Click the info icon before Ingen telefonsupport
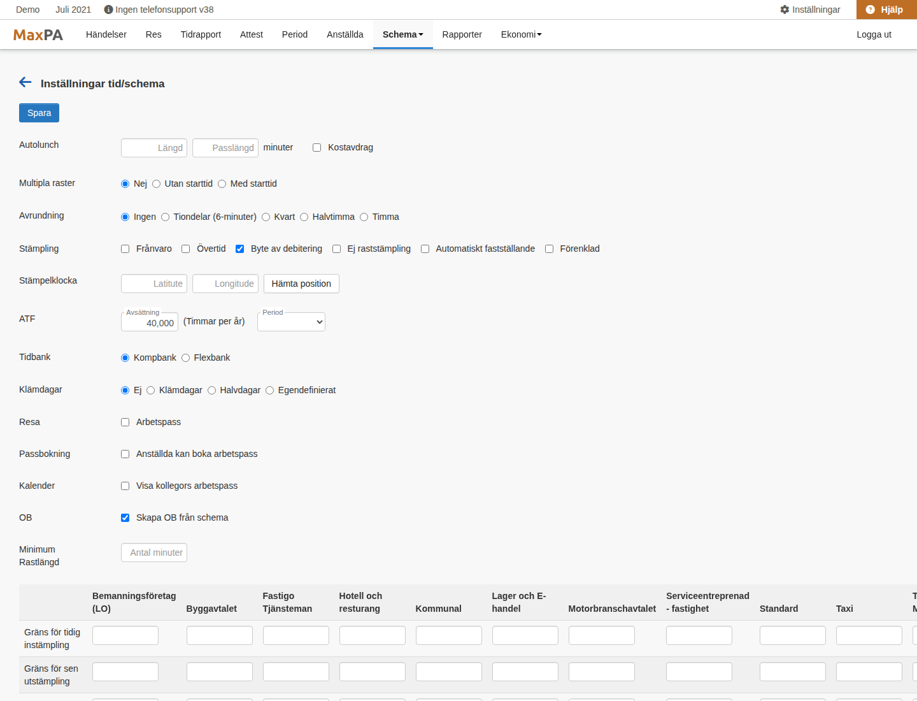 [x=108, y=10]
